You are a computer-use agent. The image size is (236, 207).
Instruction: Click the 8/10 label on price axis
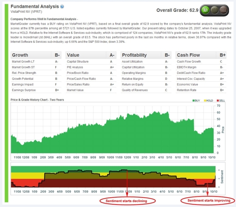tap(195, 157)
